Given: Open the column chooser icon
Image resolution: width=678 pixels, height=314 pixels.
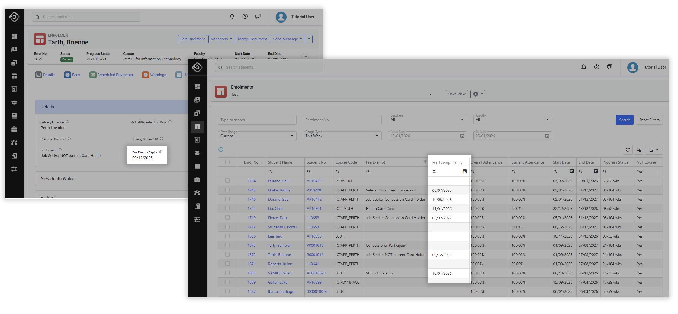Looking at the screenshot, I should [639, 150].
